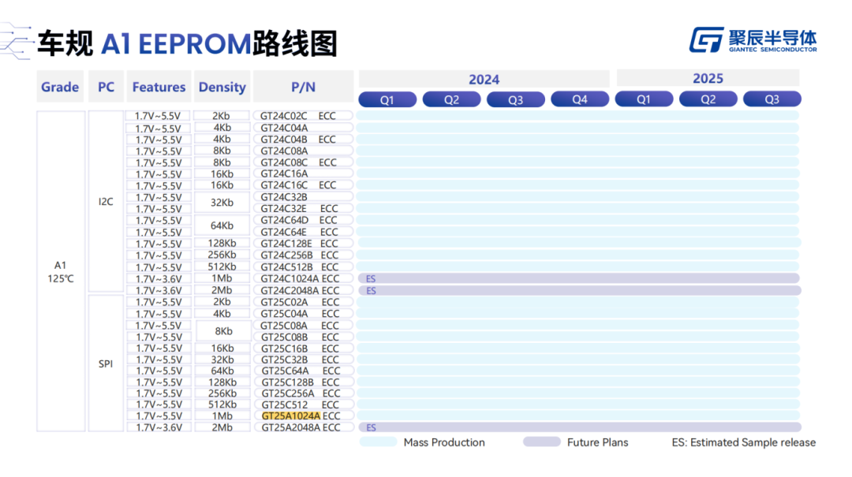Select the 2025 Q1 quarter pill
Screen dimensions: 852x477
pyautogui.click(x=644, y=99)
